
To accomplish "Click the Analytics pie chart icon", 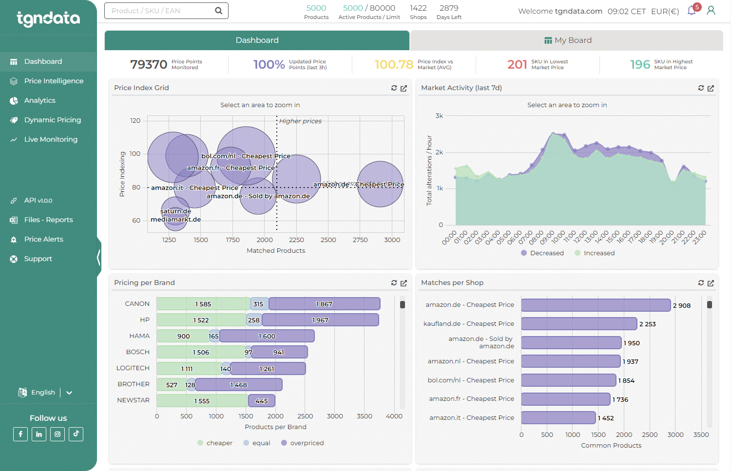I will [14, 101].
